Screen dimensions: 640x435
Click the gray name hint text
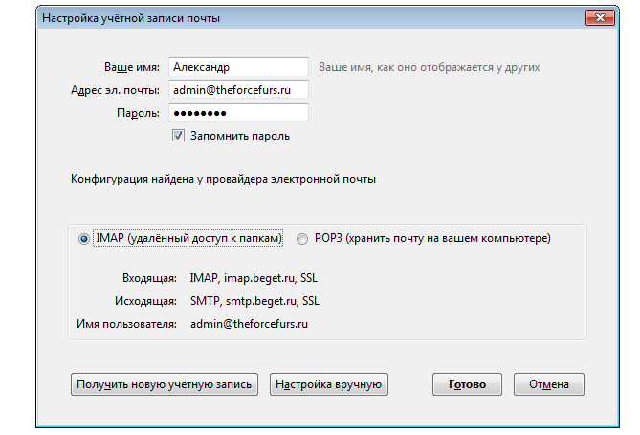429,67
